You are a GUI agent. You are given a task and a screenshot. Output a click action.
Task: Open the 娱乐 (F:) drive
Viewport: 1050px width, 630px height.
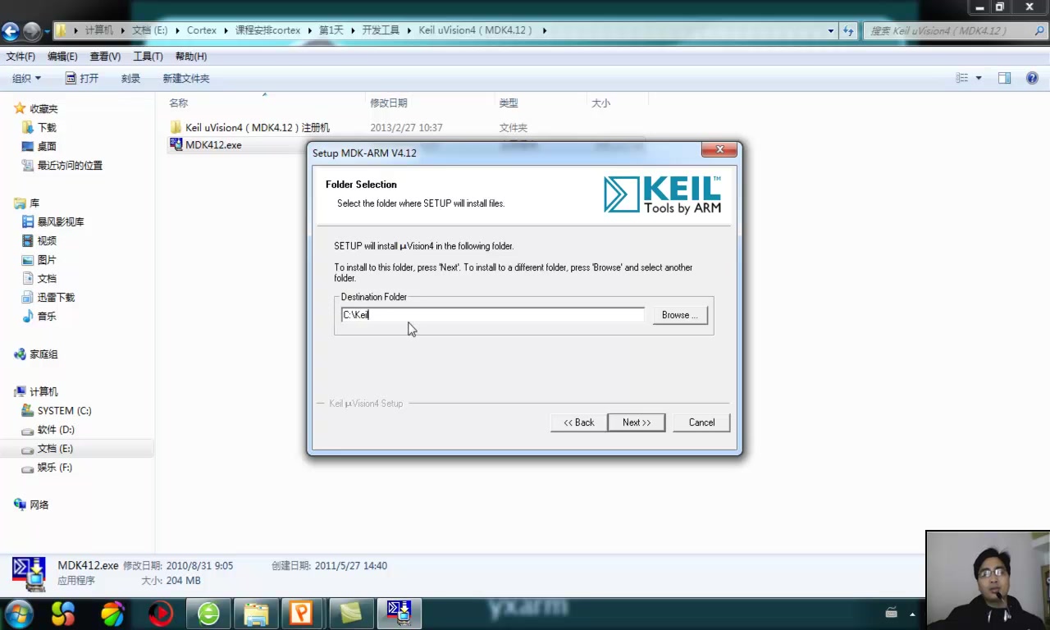tap(55, 468)
